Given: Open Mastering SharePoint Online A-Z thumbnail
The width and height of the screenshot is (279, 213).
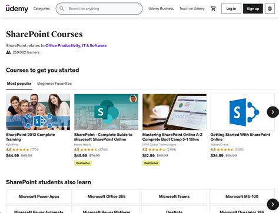Looking at the screenshot, I should (174, 112).
